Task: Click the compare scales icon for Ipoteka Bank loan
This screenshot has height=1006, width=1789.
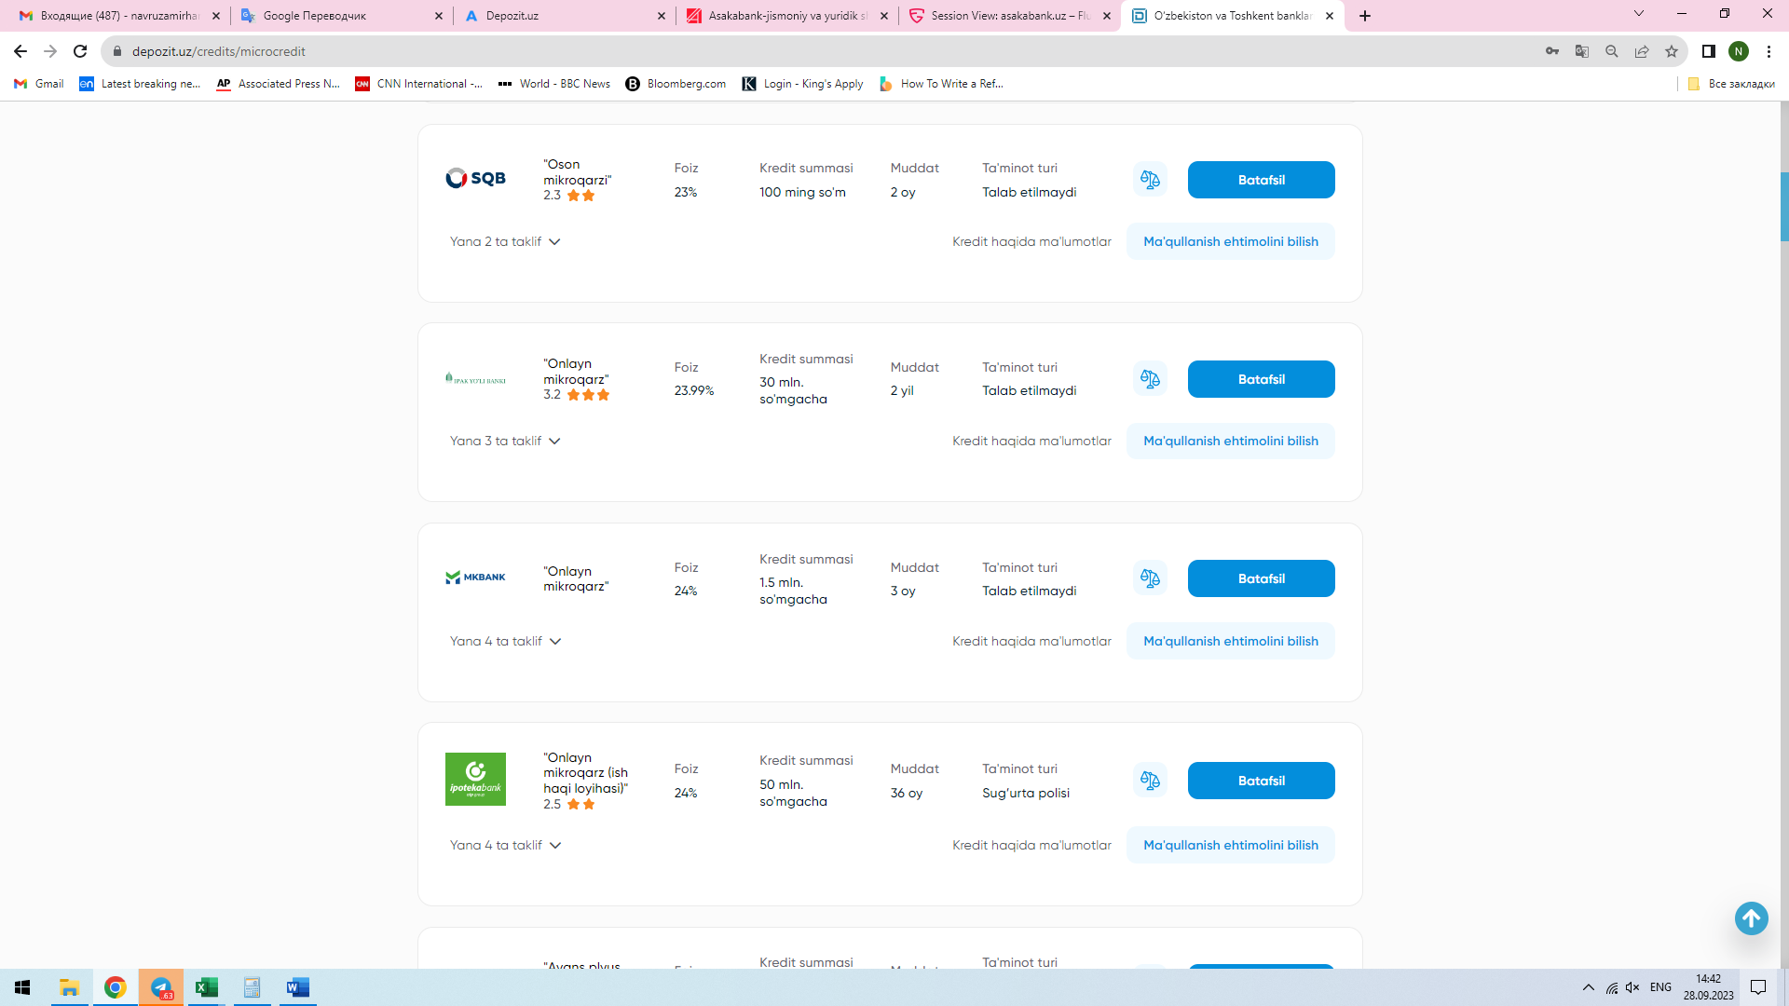Action: pos(1150,781)
